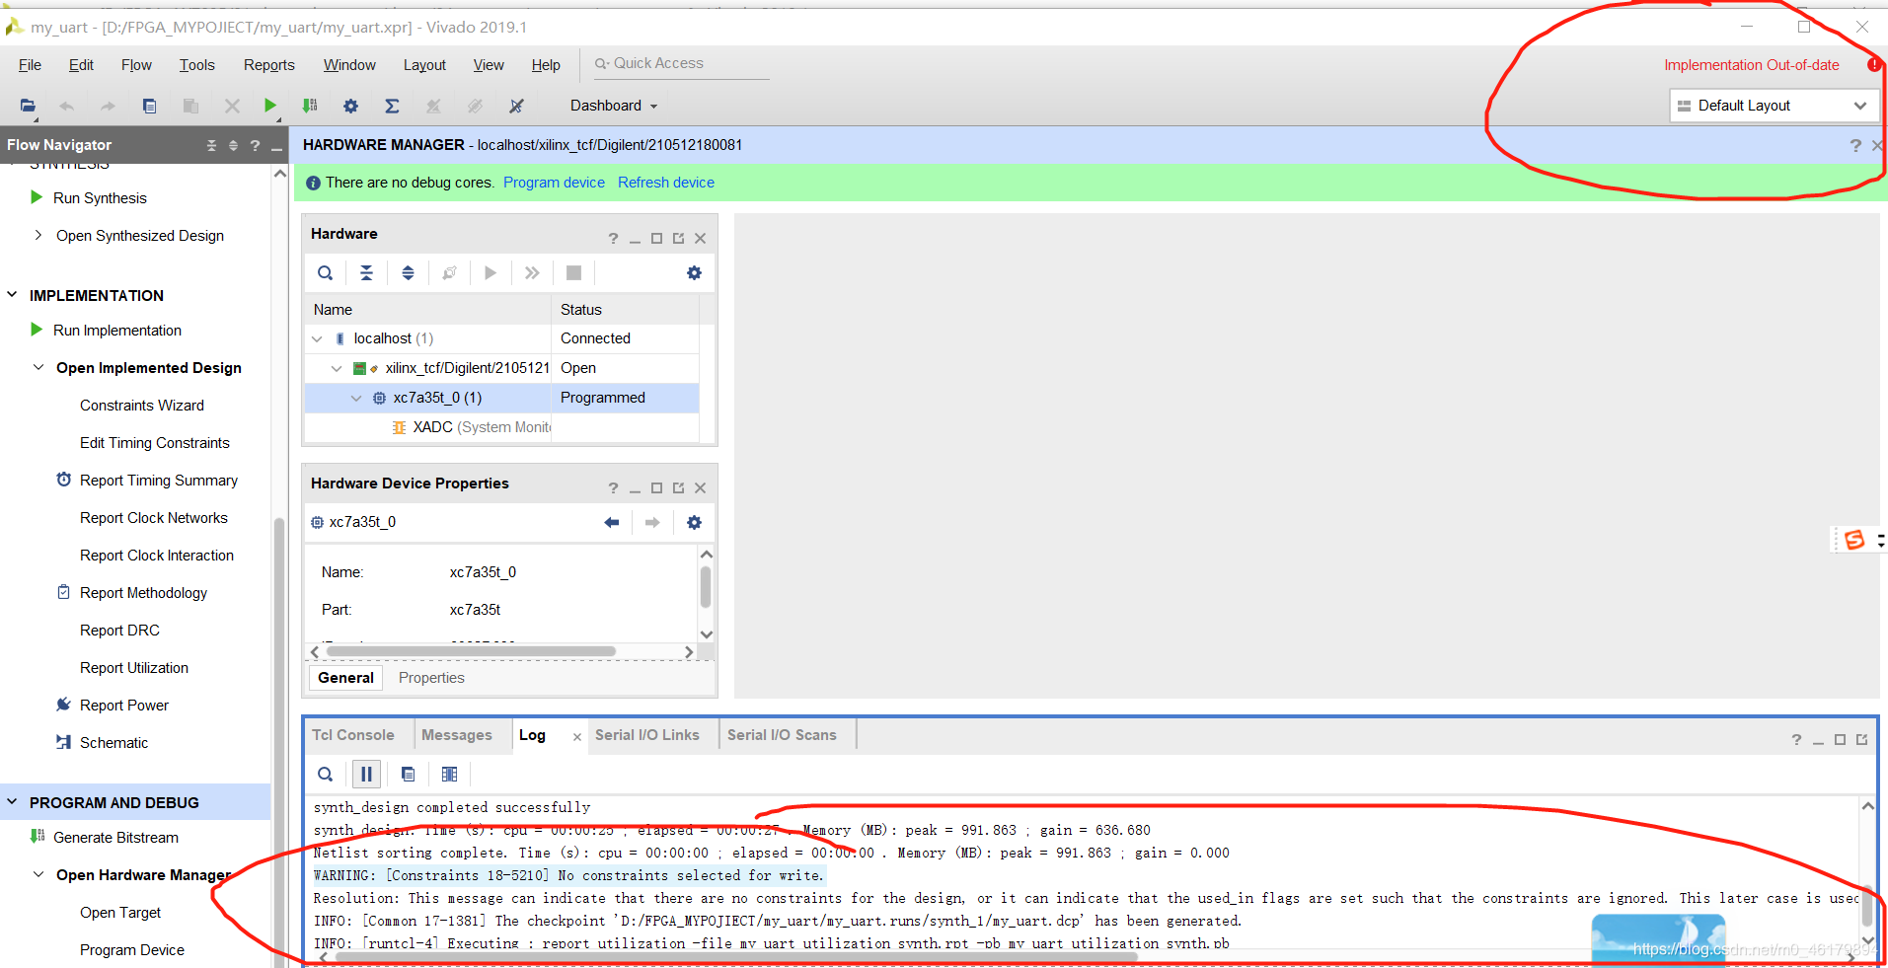Click the Program device link
The height and width of the screenshot is (968, 1888).
(554, 182)
